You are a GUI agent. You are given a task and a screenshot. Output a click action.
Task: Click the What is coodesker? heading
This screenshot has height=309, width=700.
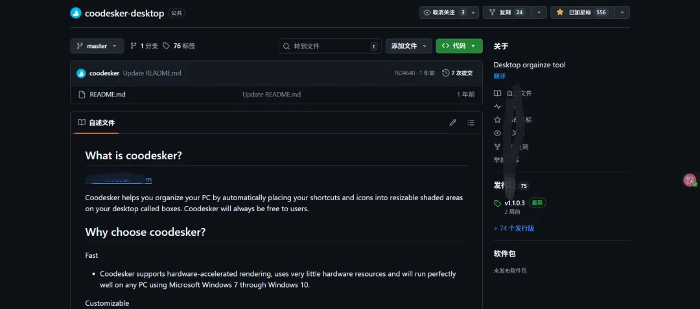tap(134, 155)
